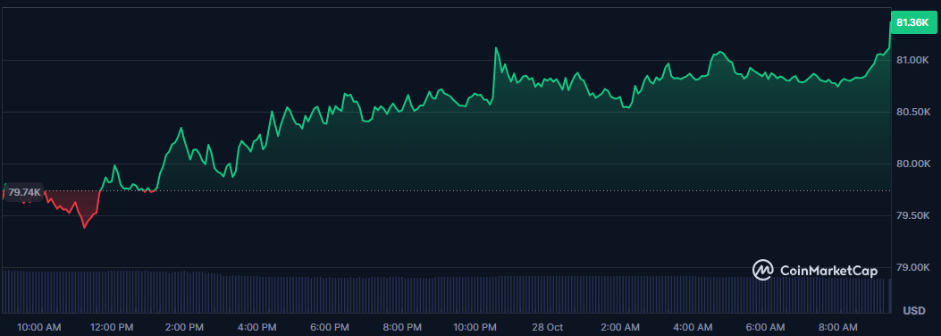Click the 79.74K opening price label
This screenshot has height=336, width=941.
pyautogui.click(x=25, y=192)
